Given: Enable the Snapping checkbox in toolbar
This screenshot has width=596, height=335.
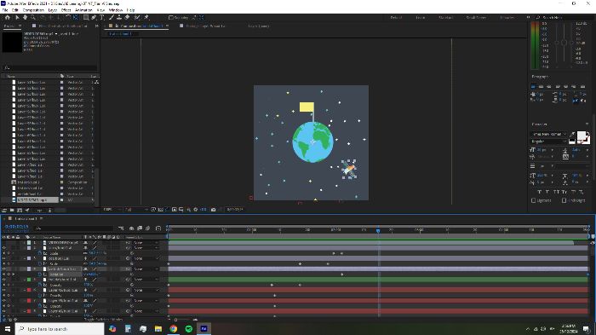Looking at the screenshot, I should point(170,18).
